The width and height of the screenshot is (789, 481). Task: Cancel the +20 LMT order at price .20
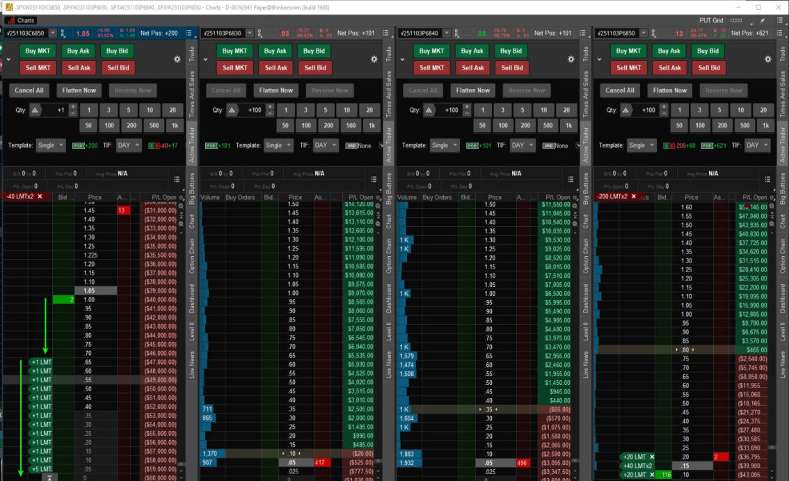[652, 457]
